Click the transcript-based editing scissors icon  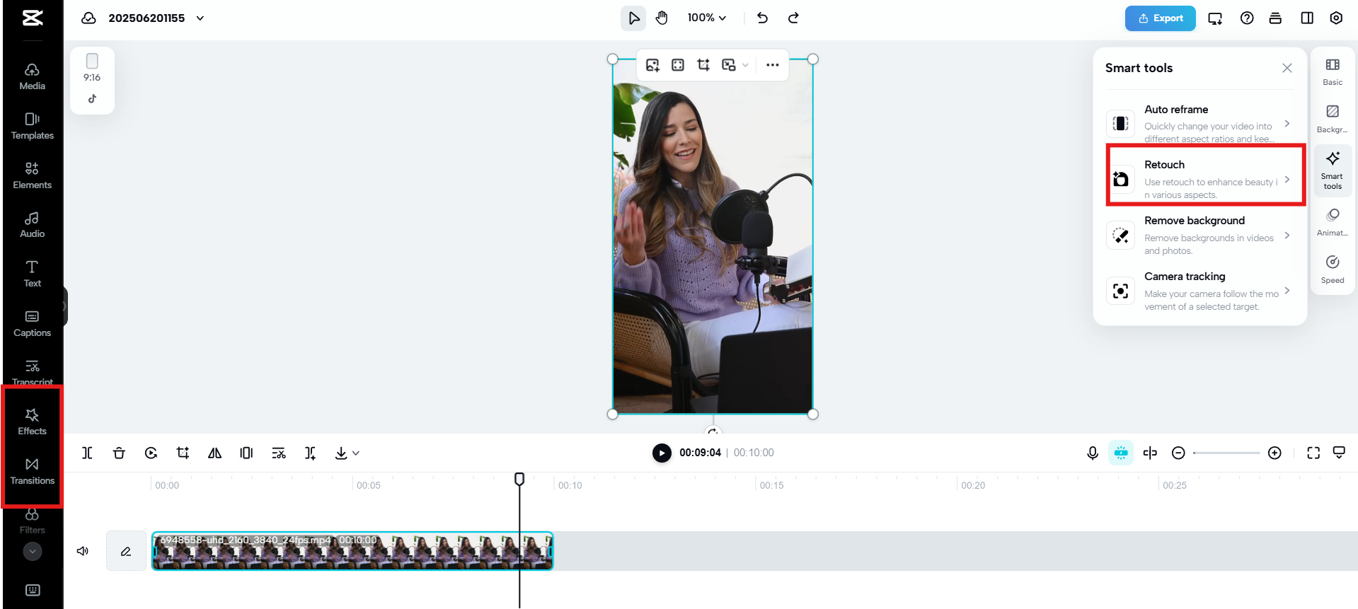[279, 453]
